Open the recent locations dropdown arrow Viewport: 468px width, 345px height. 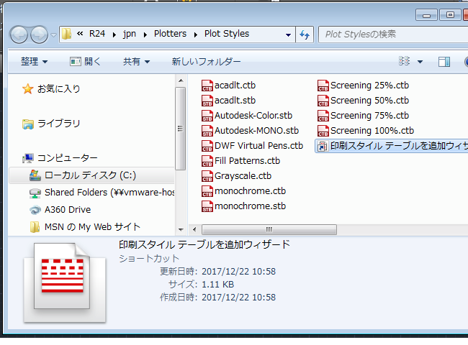[x=53, y=35]
